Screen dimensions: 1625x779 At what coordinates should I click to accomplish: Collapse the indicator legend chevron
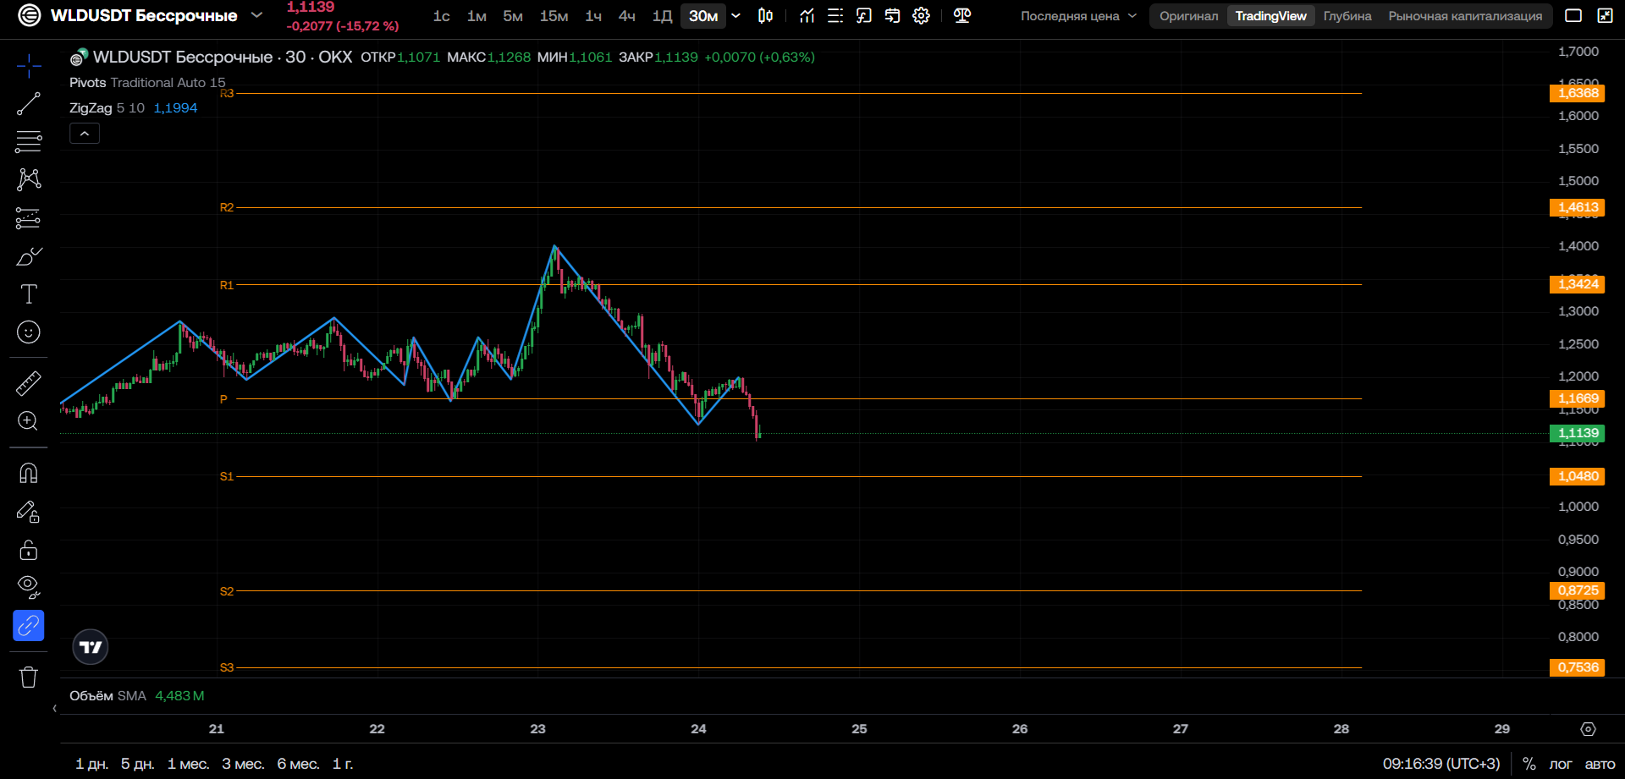point(85,134)
